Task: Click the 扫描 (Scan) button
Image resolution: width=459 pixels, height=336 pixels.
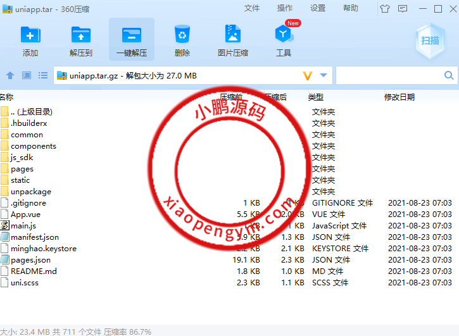Action: (x=430, y=40)
